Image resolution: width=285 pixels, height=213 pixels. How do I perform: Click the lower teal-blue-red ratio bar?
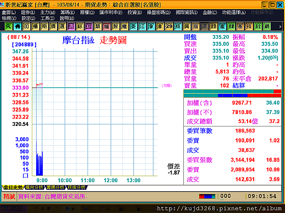pos(232,95)
